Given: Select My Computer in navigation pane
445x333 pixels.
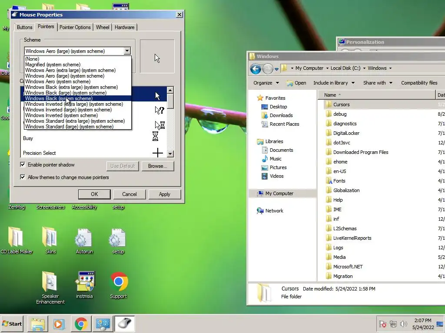Looking at the screenshot, I should (279, 193).
